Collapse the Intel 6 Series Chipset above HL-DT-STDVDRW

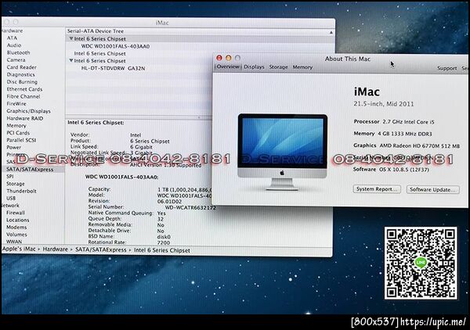71,60
